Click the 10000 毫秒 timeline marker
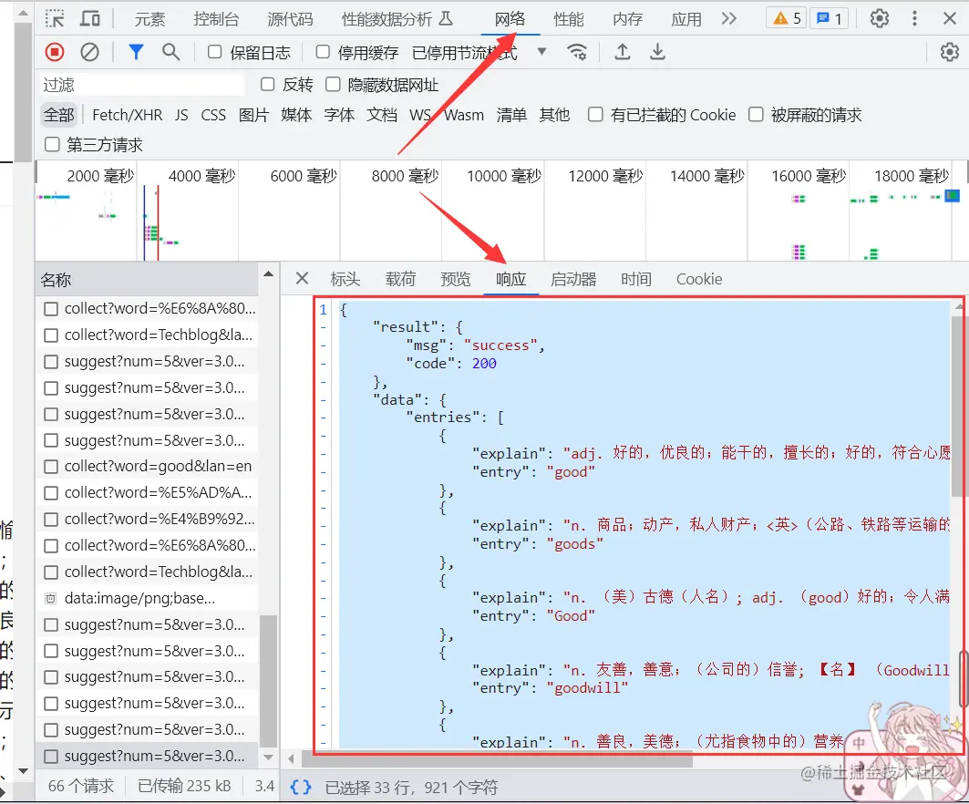Screen dimensions: 969x804 click(504, 176)
